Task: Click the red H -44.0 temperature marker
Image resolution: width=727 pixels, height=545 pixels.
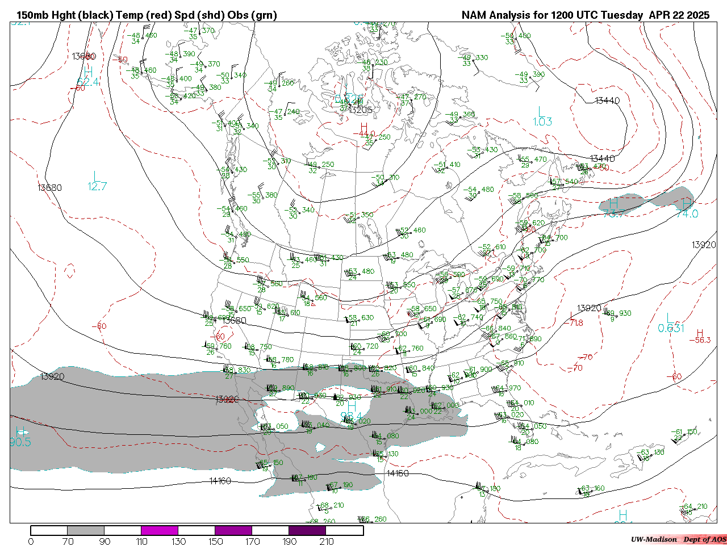Action: pos(363,130)
